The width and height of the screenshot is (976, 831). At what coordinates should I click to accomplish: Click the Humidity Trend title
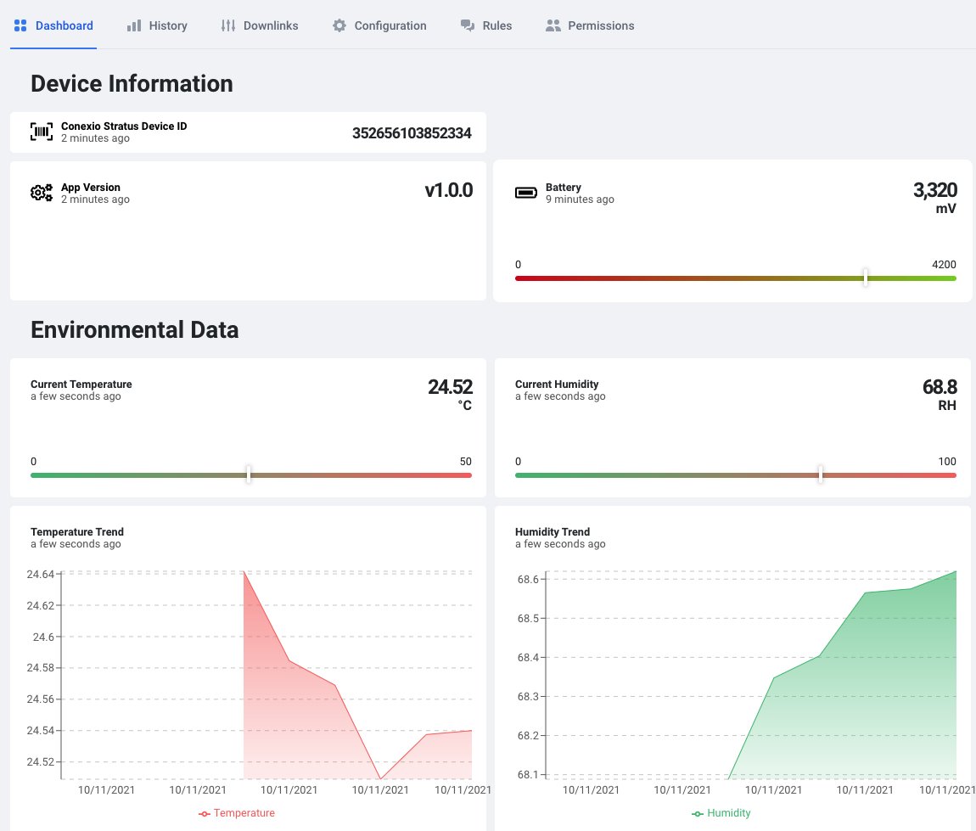553,531
